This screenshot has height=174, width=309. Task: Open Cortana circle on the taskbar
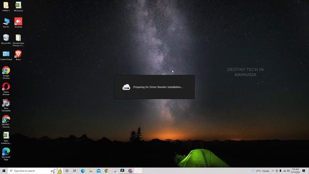pyautogui.click(x=67, y=171)
